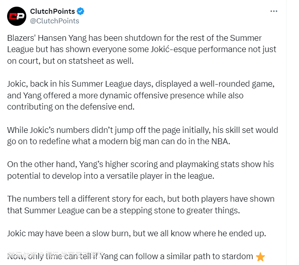This screenshot has height=265, width=299.
Task: Click the line "Jokic may have been a slow burn"
Action: coord(136,233)
